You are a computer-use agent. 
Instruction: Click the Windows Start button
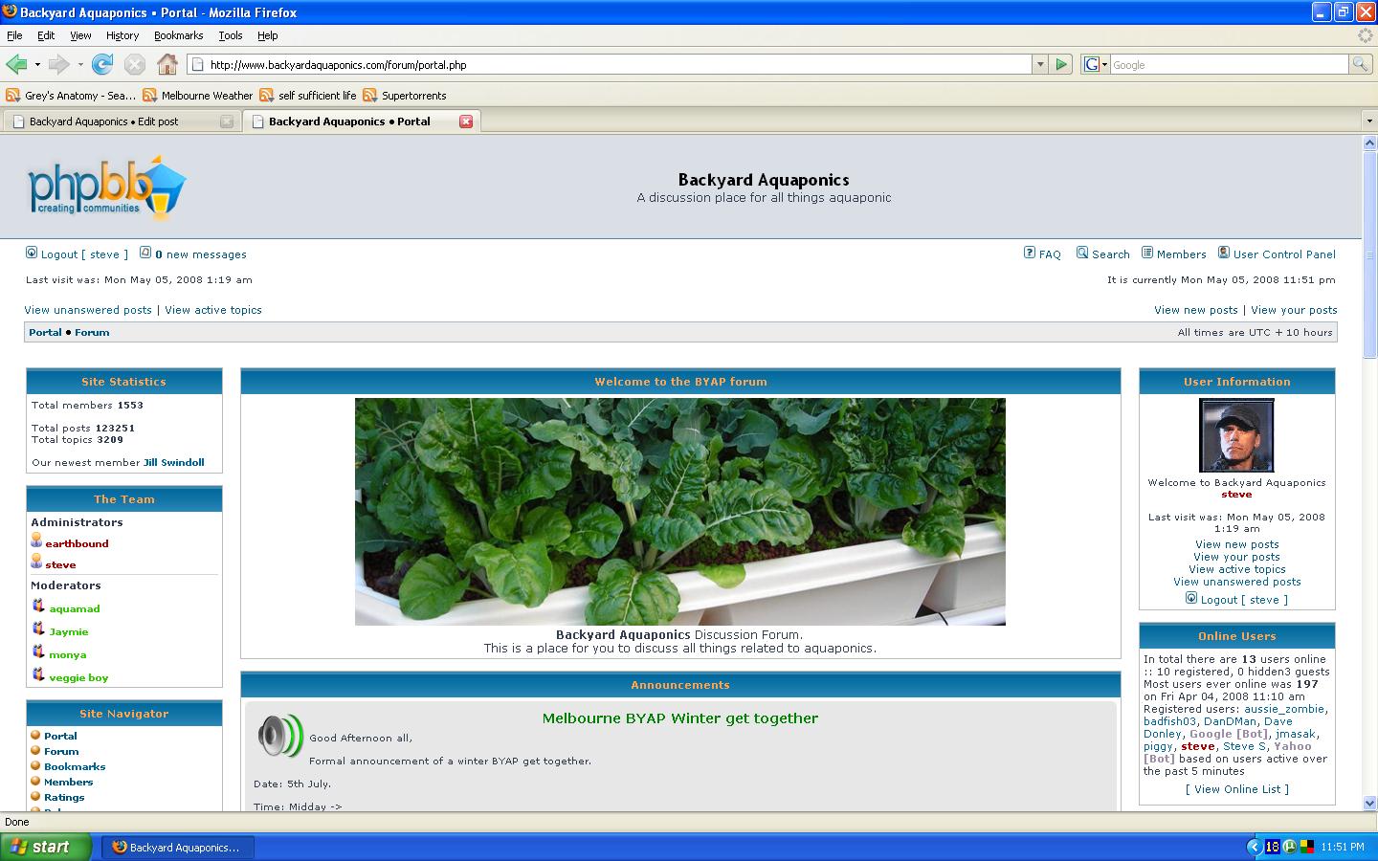[46, 847]
